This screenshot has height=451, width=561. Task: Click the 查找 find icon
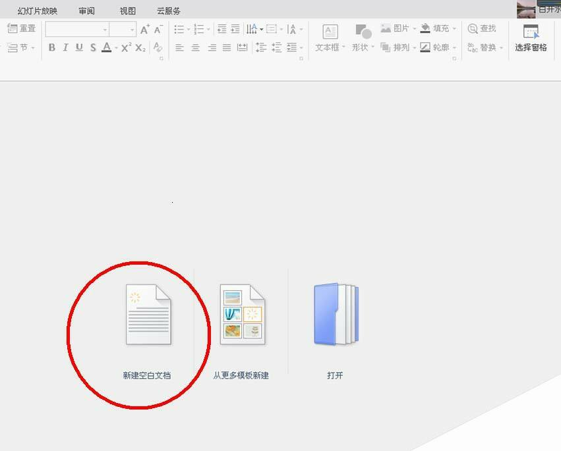[482, 28]
